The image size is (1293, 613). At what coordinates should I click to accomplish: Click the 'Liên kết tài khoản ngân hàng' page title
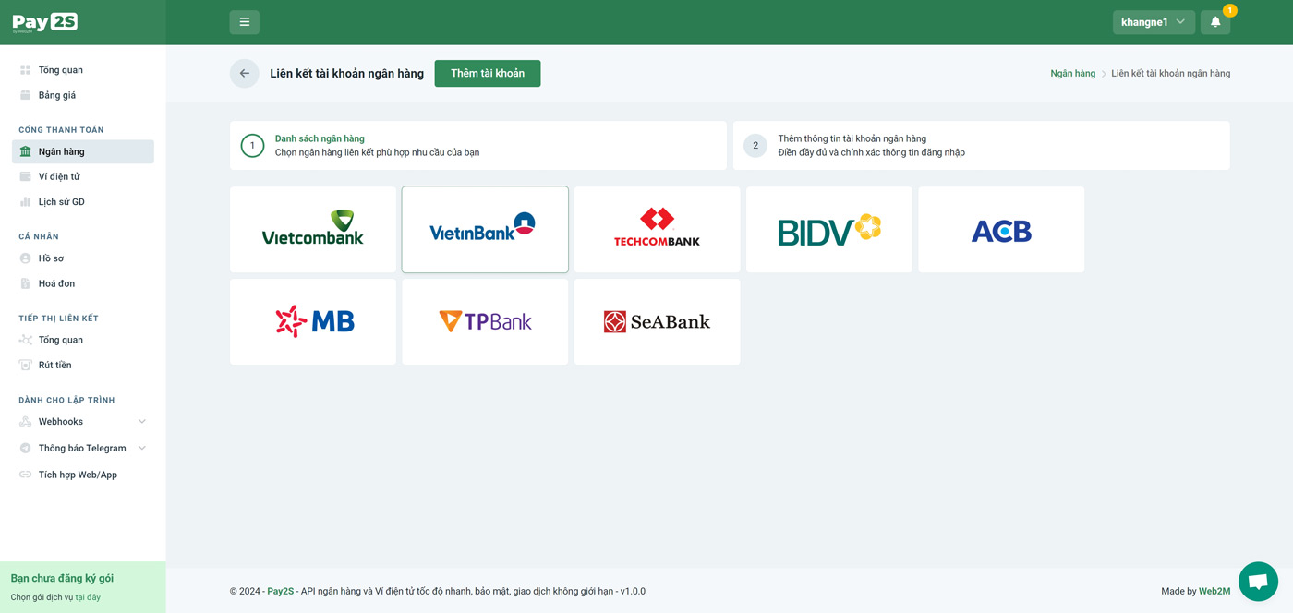[346, 74]
